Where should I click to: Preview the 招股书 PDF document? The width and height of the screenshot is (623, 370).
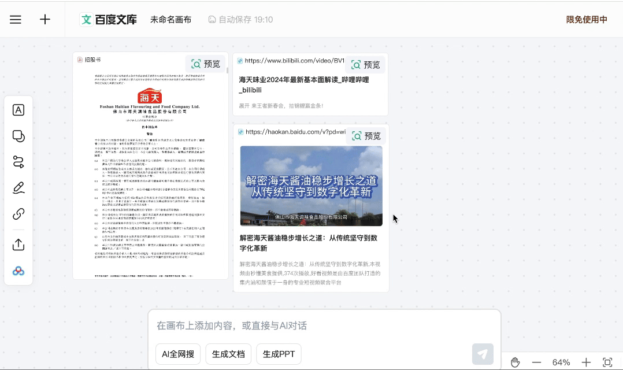(x=206, y=64)
